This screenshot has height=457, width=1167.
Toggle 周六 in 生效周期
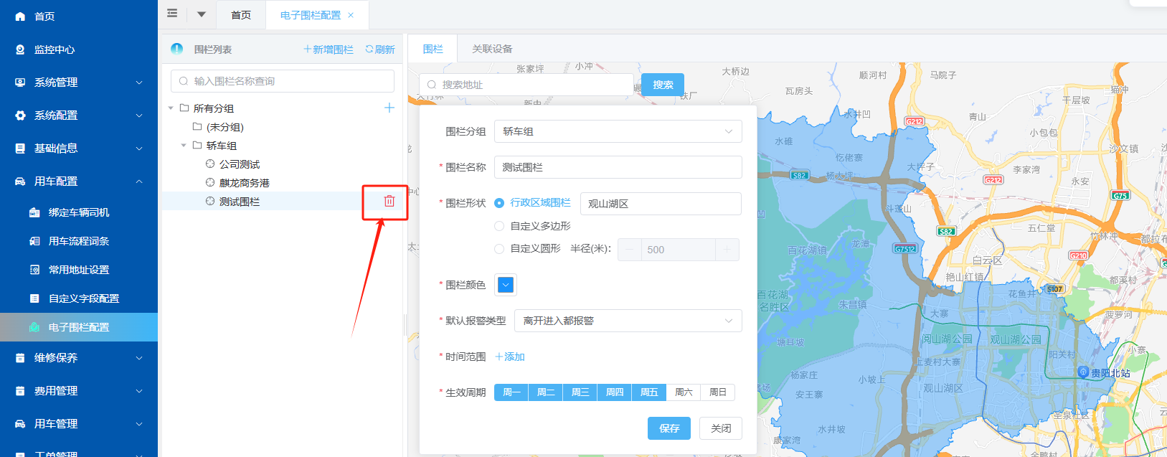pos(684,392)
